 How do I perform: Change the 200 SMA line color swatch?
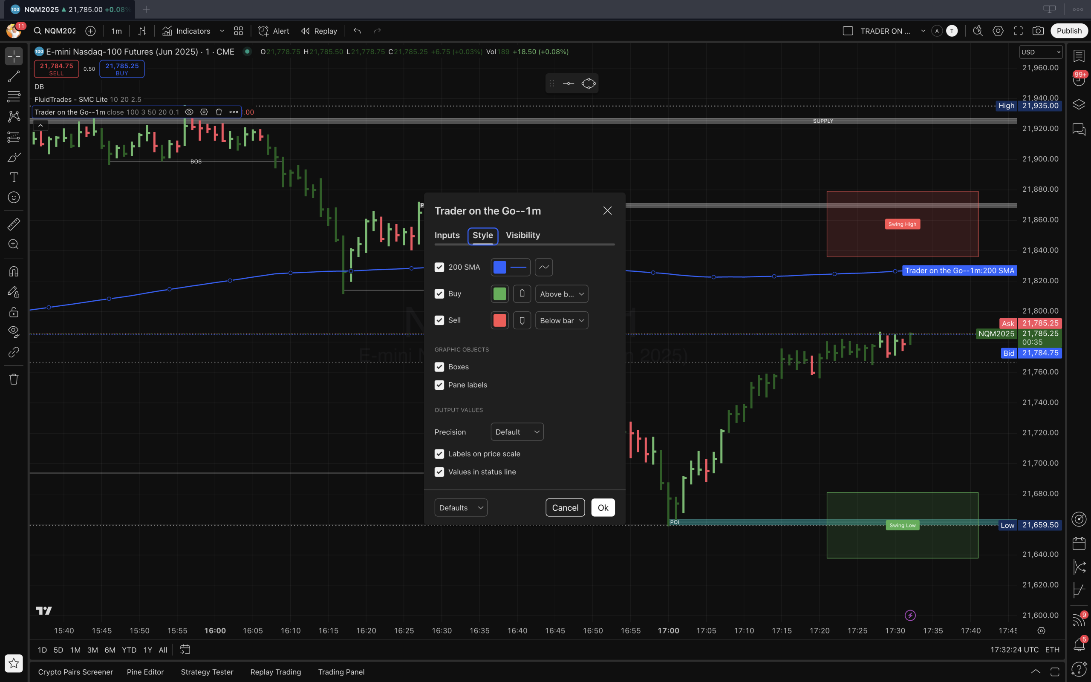tap(499, 267)
